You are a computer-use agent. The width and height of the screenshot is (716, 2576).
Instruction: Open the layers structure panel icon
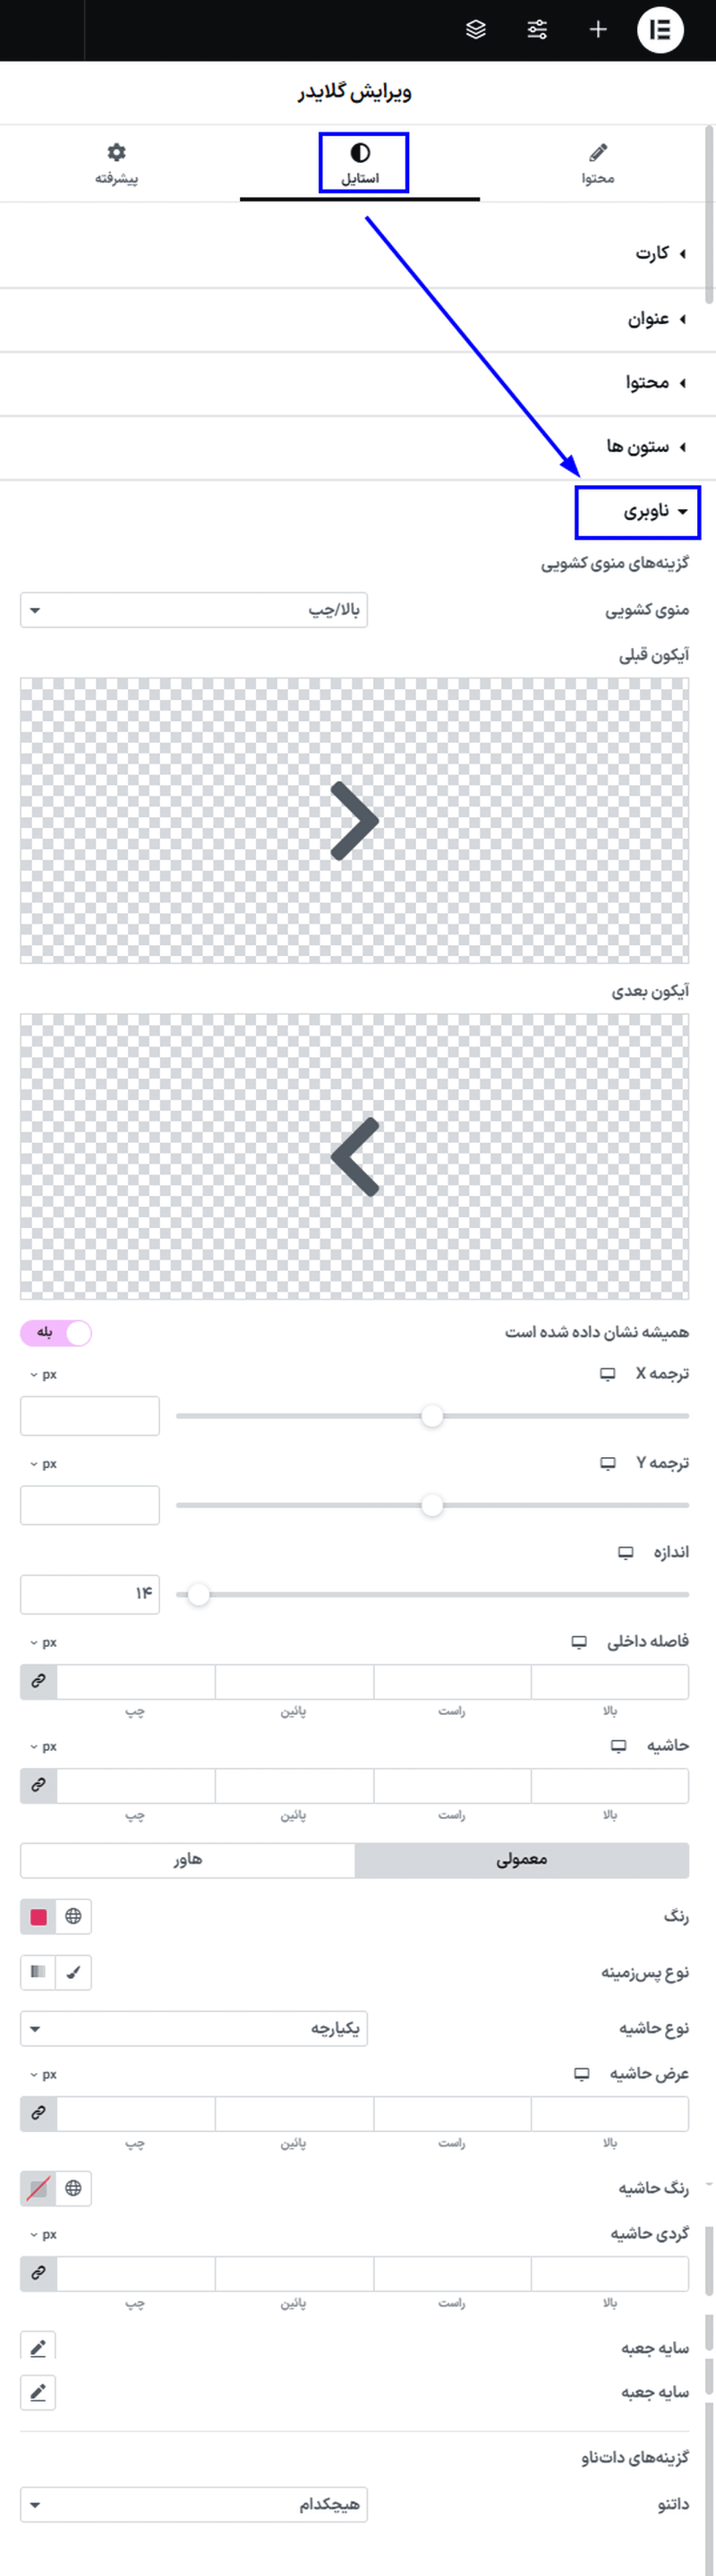pos(476,30)
